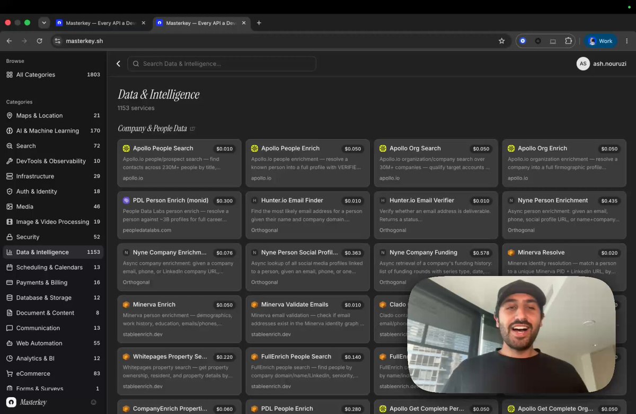Viewport: 636px width, 414px height.
Task: Click the masterkey.sh address bar
Action: (280, 41)
